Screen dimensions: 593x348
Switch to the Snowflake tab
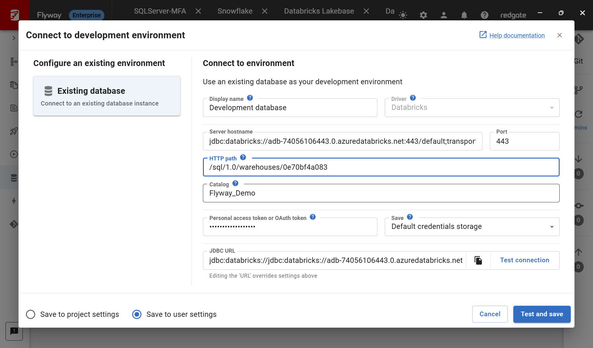coord(235,11)
